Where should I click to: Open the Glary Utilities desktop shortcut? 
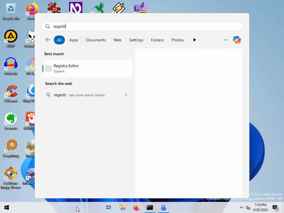(29, 94)
